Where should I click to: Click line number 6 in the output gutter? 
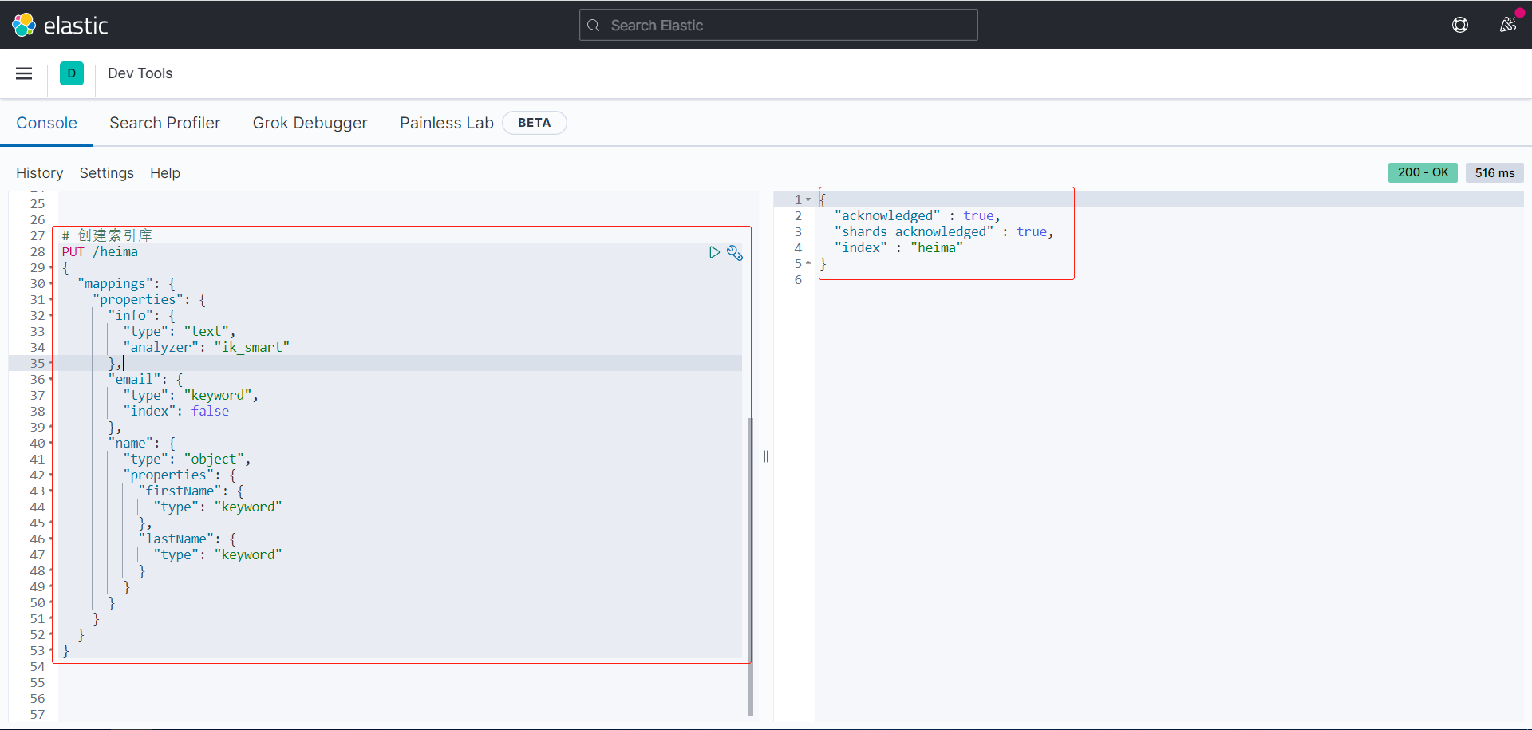point(798,280)
